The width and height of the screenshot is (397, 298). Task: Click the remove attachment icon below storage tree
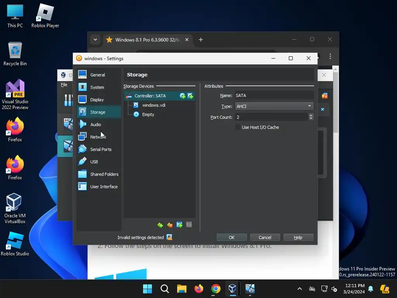coord(189,225)
